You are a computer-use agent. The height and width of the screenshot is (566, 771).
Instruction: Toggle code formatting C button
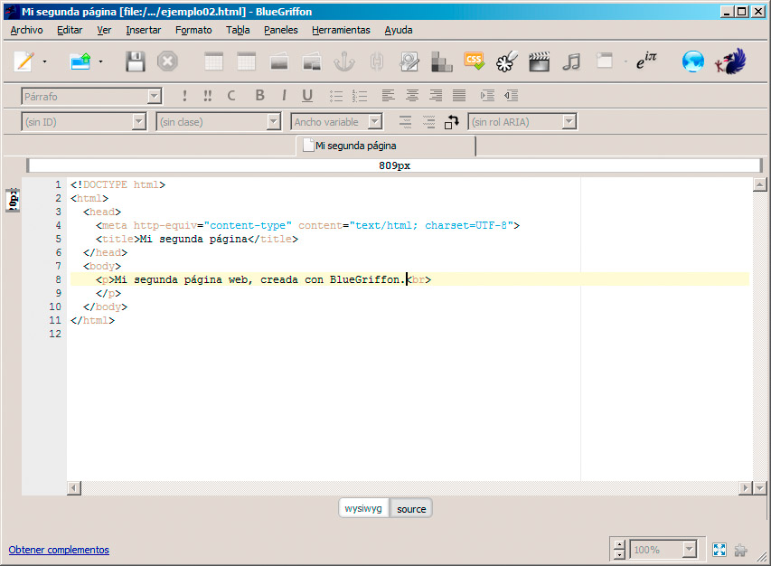coord(231,96)
